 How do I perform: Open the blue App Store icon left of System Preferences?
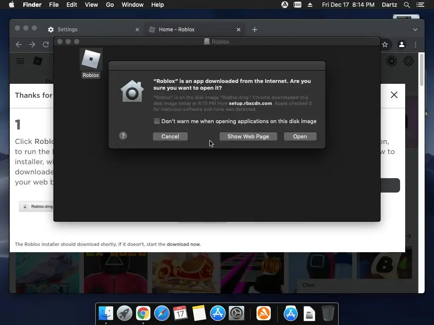(x=217, y=314)
